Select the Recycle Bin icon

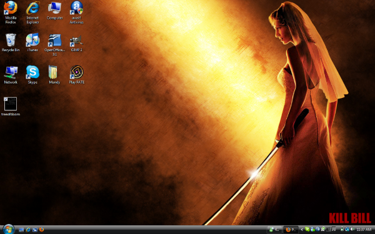(x=11, y=42)
